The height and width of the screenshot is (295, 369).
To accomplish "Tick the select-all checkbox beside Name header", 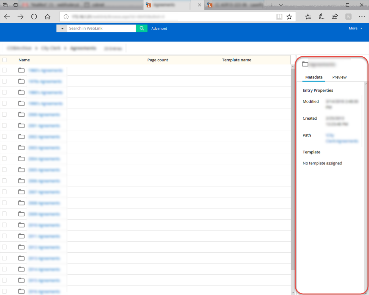I will (5, 60).
